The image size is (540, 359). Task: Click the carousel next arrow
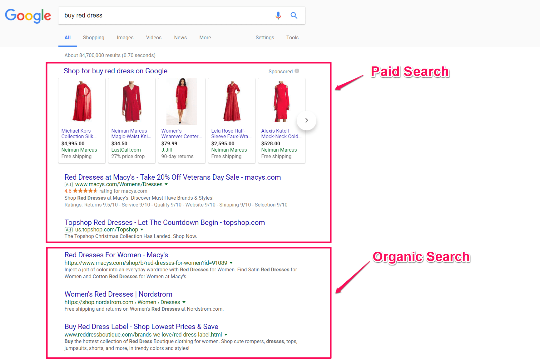coord(307,120)
